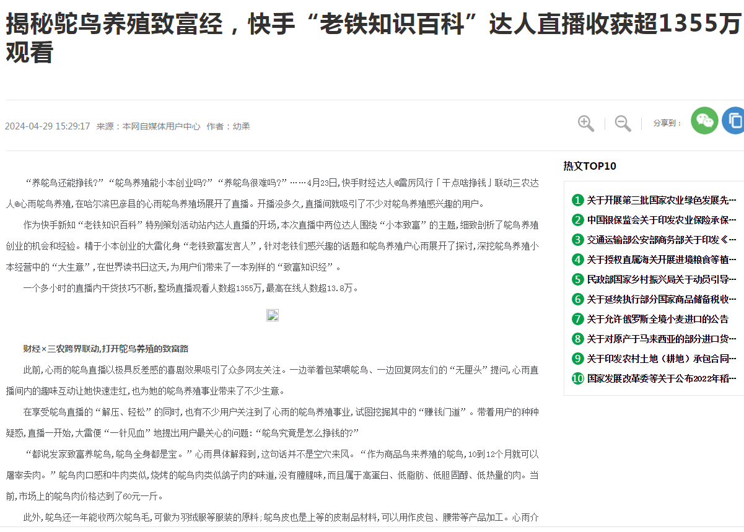Open hot article 1 about 国家农业绿色发展先
The image size is (744, 532).
pyautogui.click(x=662, y=200)
